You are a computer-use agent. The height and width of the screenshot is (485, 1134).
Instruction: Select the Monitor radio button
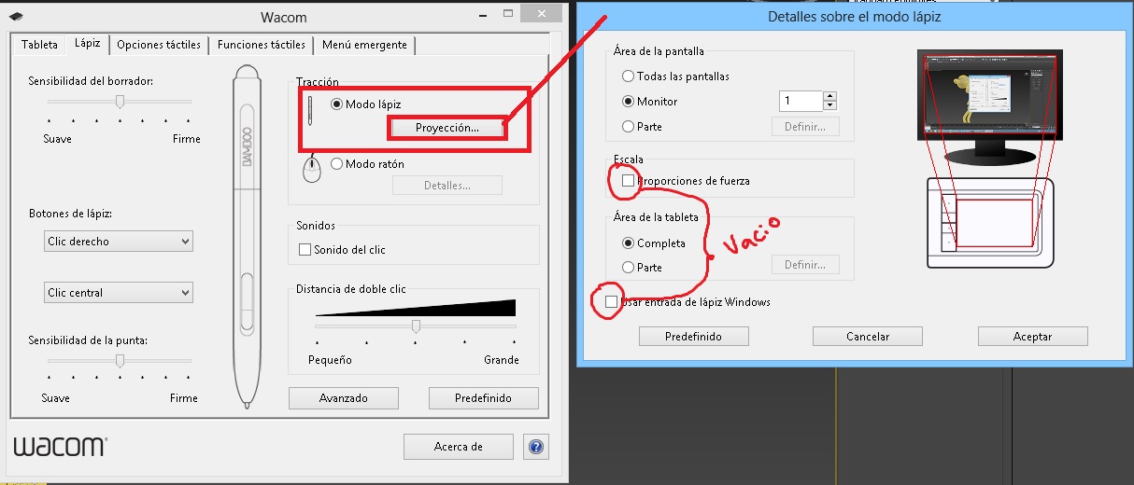[x=628, y=101]
